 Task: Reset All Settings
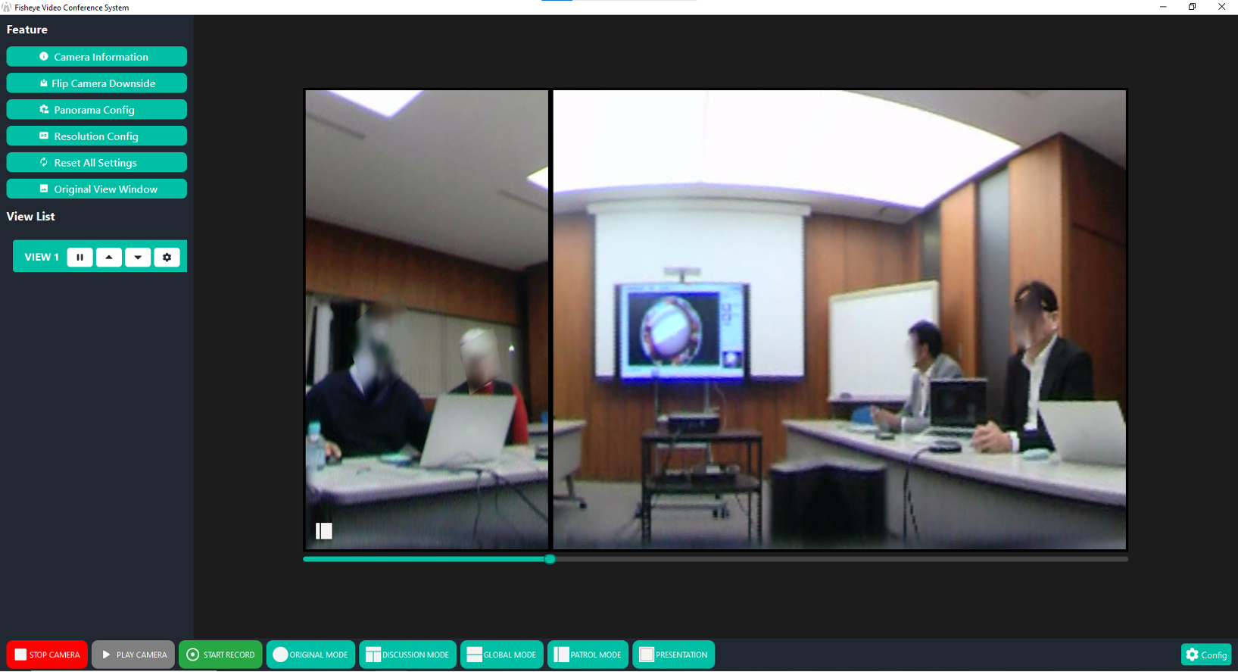[96, 163]
